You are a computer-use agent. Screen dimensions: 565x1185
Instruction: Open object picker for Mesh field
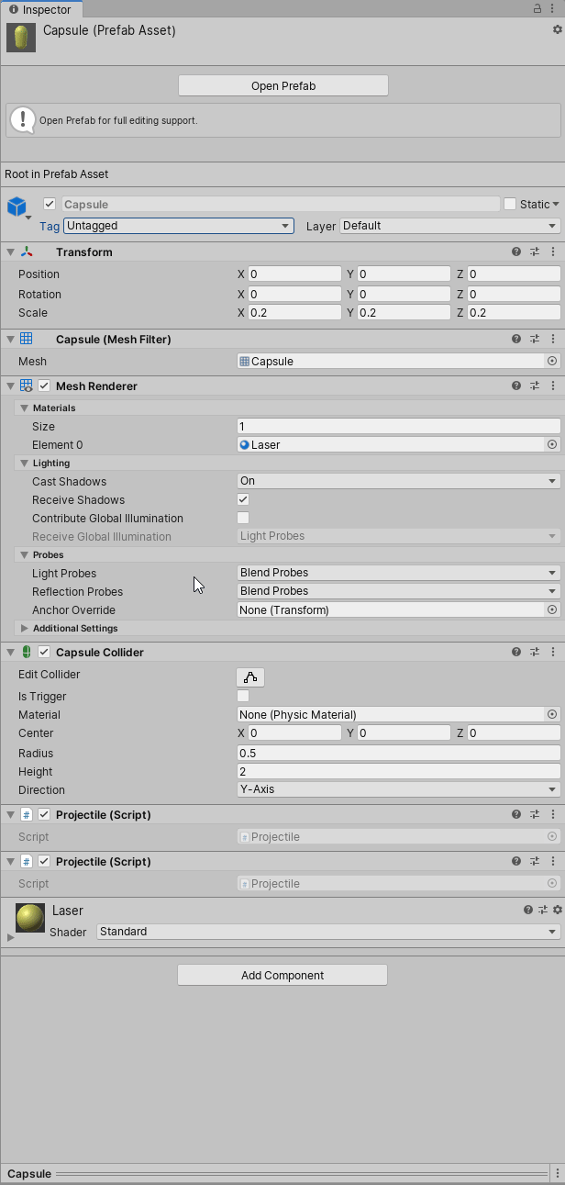[552, 361]
